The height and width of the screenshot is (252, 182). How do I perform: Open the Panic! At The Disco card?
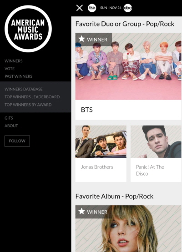tap(156, 154)
